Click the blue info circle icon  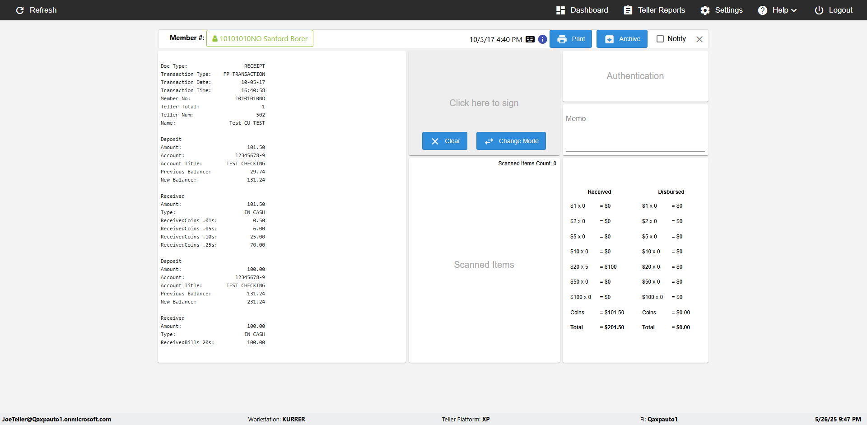coord(542,39)
